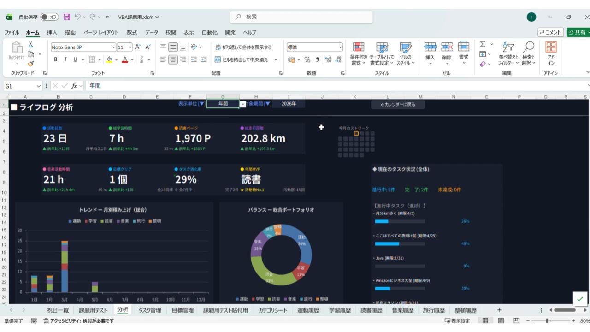590x332 pixels.
Task: Expand the font name dropdown
Action: click(114, 47)
